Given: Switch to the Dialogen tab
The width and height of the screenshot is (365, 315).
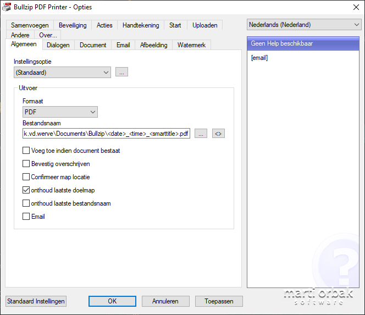Looking at the screenshot, I should (58, 45).
